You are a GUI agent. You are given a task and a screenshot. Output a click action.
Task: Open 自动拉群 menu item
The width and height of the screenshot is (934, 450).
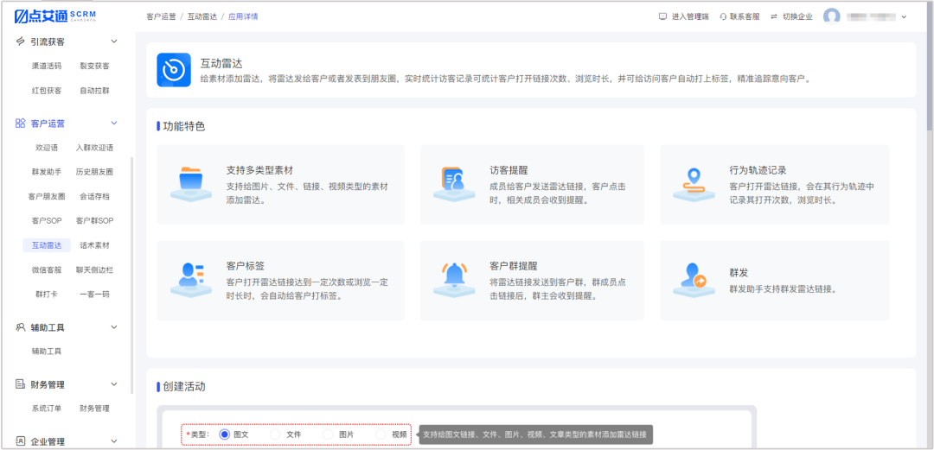click(95, 91)
